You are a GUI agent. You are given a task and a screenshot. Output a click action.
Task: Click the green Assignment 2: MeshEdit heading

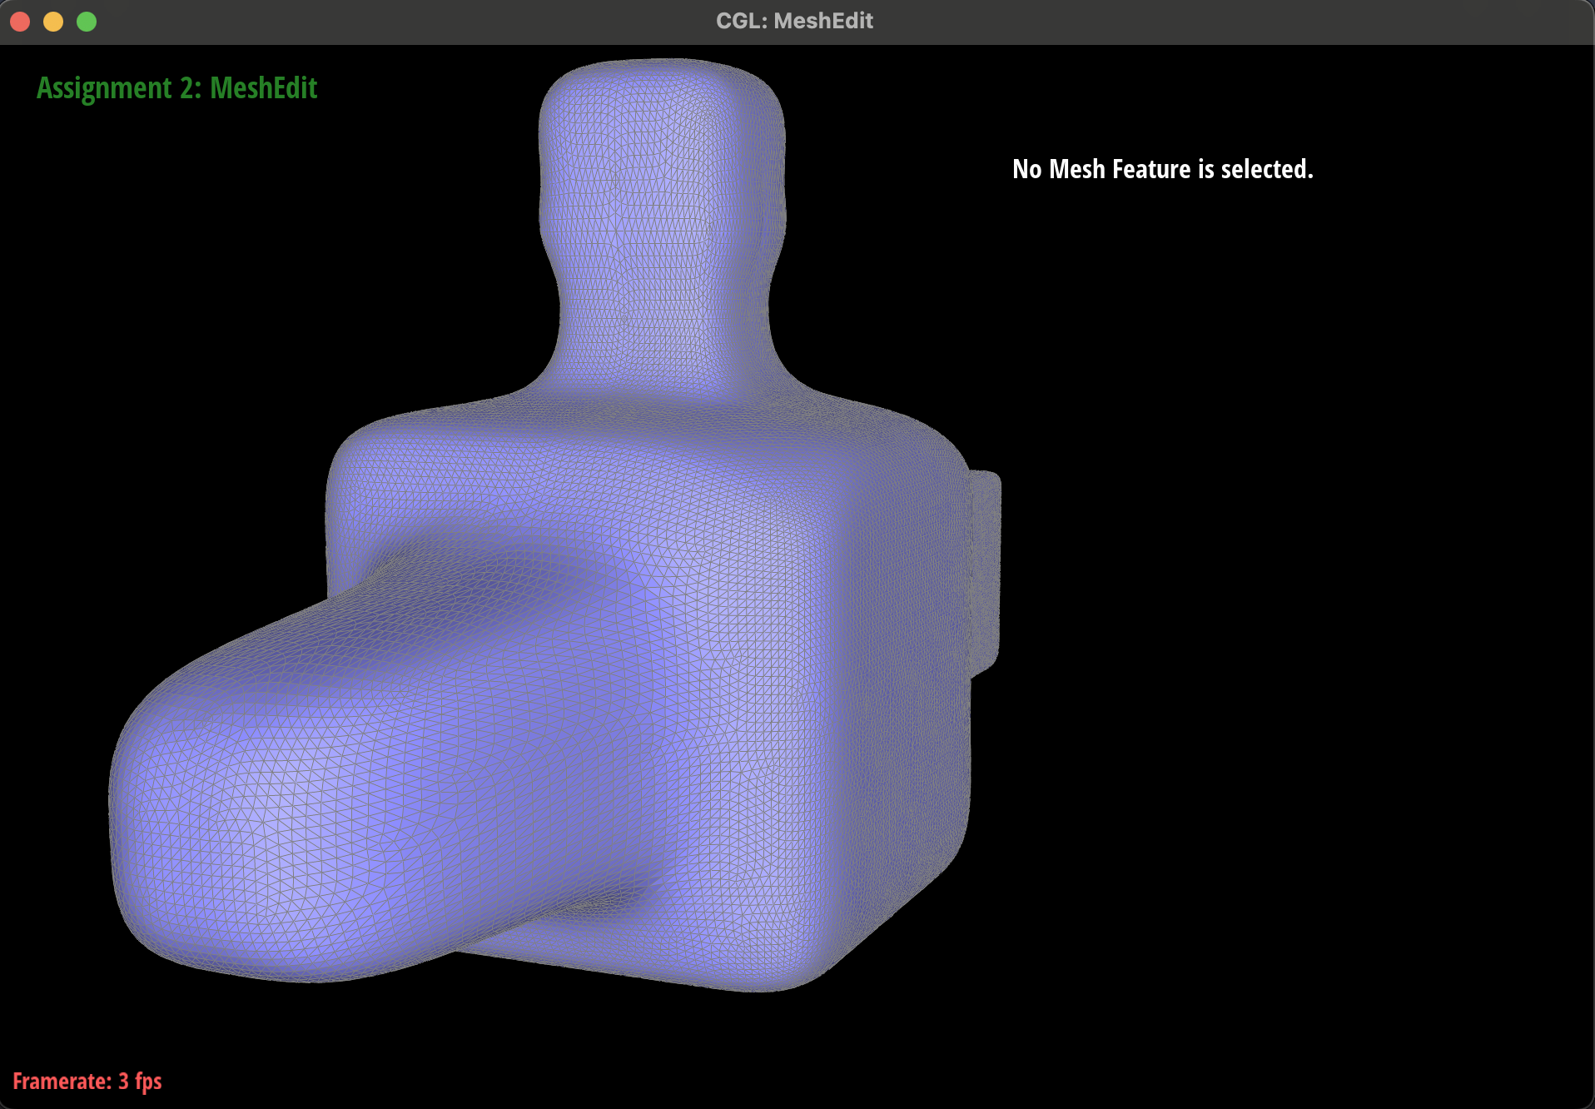tap(176, 88)
